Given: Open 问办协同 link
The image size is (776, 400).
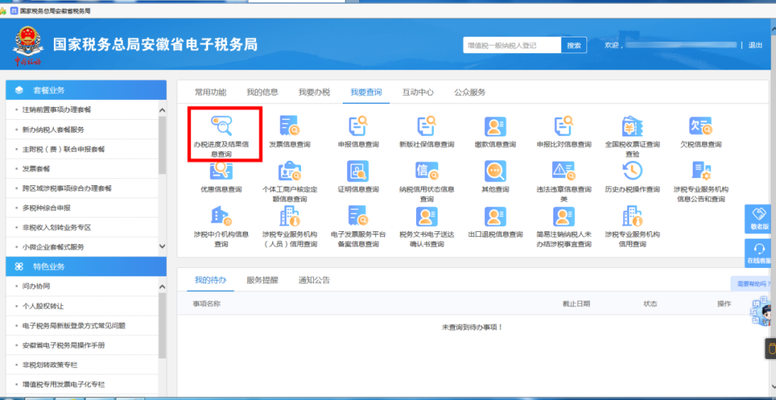Looking at the screenshot, I should [x=36, y=287].
